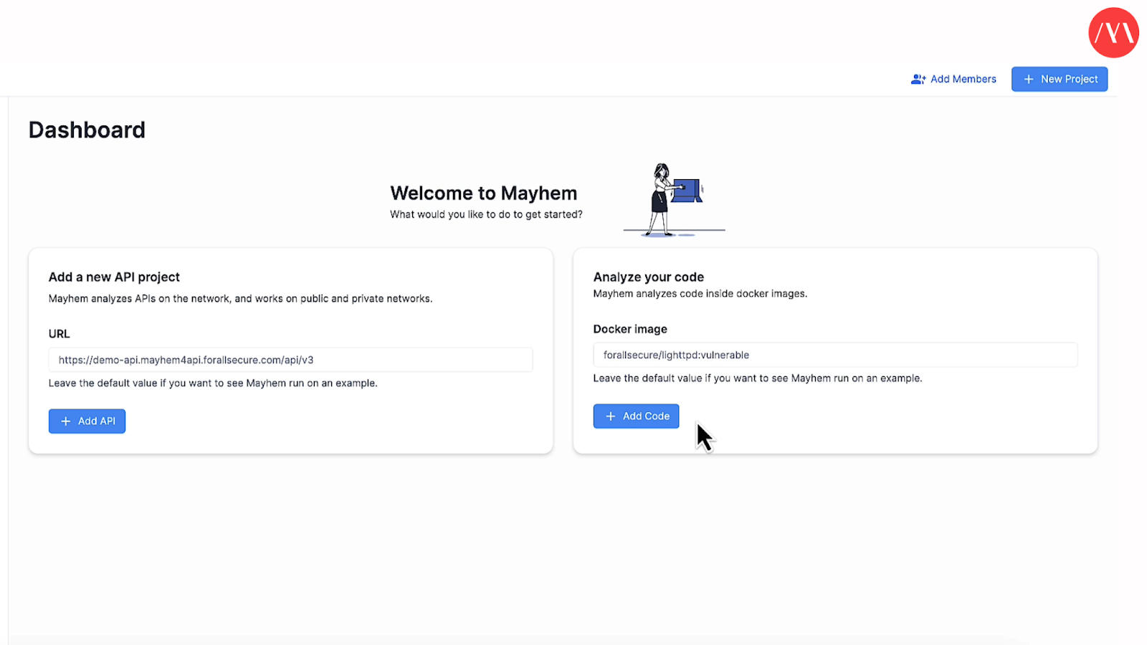Click the 'Add a new API project' title
This screenshot has width=1147, height=645.
[114, 277]
